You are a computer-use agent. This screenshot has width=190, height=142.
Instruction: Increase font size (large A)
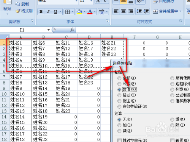(98, 1)
